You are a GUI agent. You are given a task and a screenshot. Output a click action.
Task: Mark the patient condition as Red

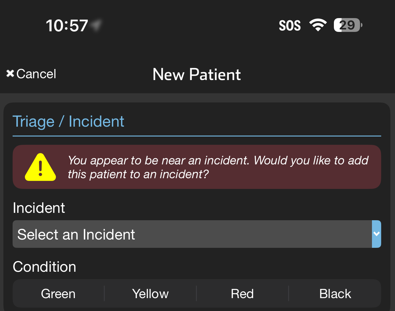coord(242,294)
